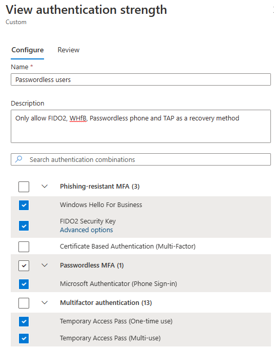Click into the Description text area

(141, 126)
